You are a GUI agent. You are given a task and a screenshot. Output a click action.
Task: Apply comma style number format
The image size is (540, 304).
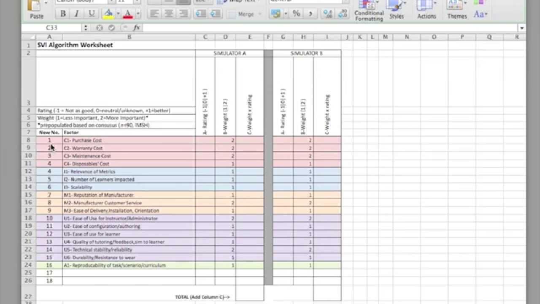pyautogui.click(x=310, y=14)
